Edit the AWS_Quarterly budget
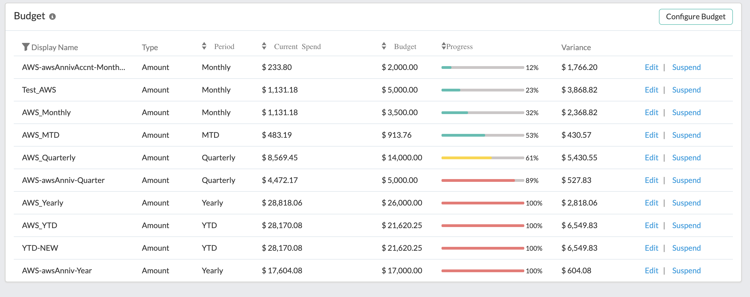This screenshot has height=297, width=750. point(651,158)
